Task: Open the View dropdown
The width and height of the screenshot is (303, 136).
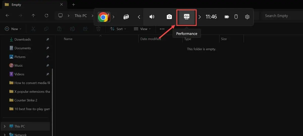Action: 142,29
